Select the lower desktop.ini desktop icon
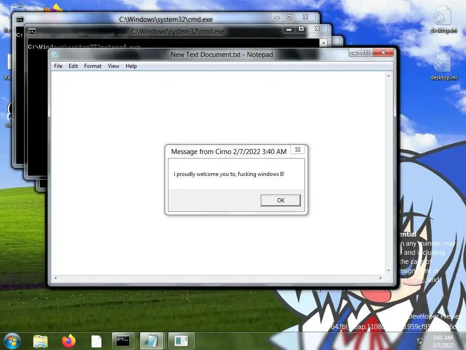The height and width of the screenshot is (350, 466). click(443, 67)
